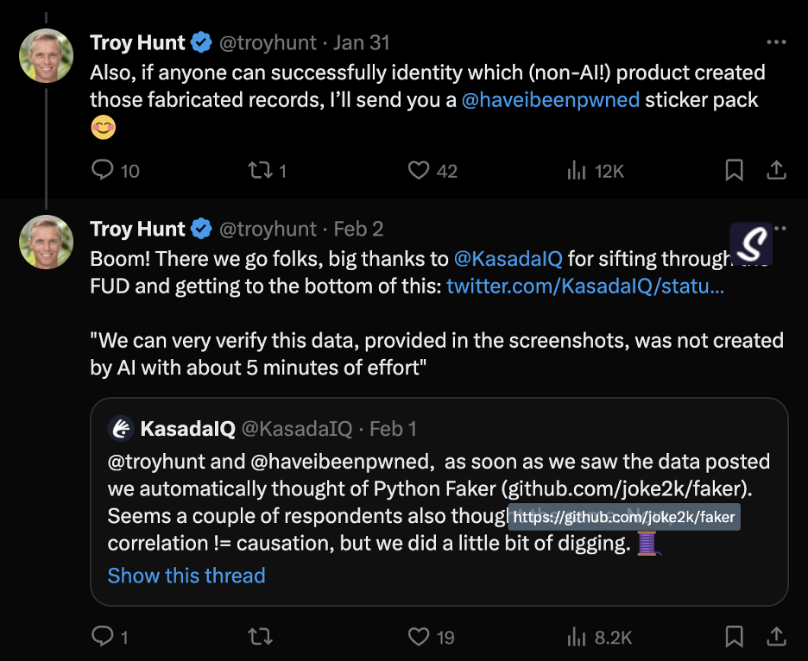Open the twitter.com/KasadaIQ/statu… link

pyautogui.click(x=584, y=286)
